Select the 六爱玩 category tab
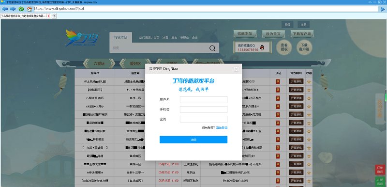Screen dimensions: 387x187 pos(99,63)
